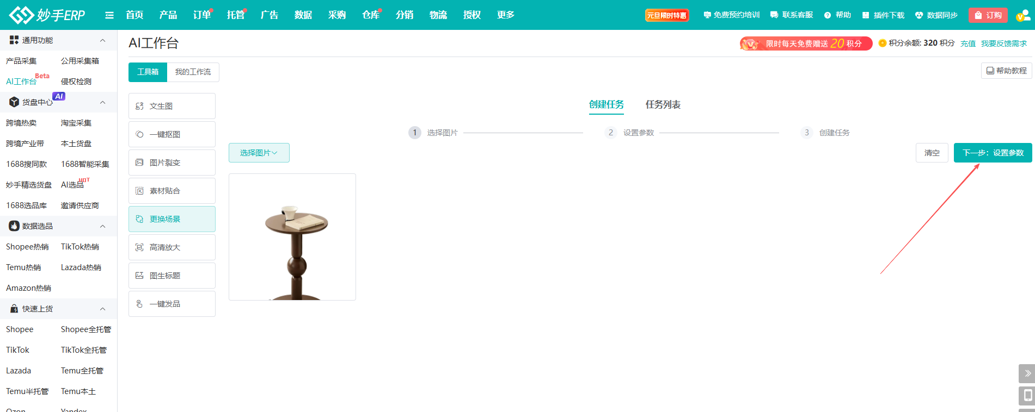Open Amazon热销 in the sidebar
Image resolution: width=1035 pixels, height=412 pixels.
coord(28,288)
